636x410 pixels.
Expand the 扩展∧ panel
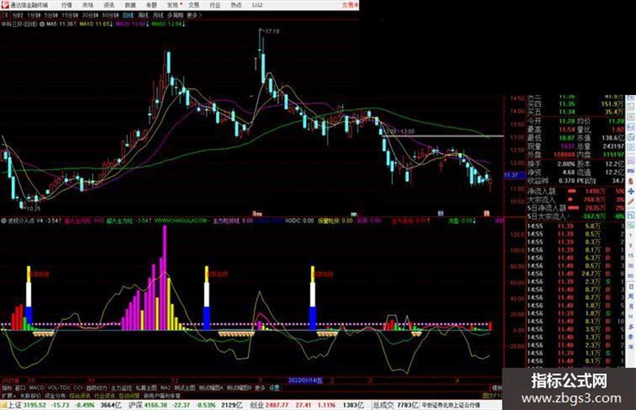9,395
